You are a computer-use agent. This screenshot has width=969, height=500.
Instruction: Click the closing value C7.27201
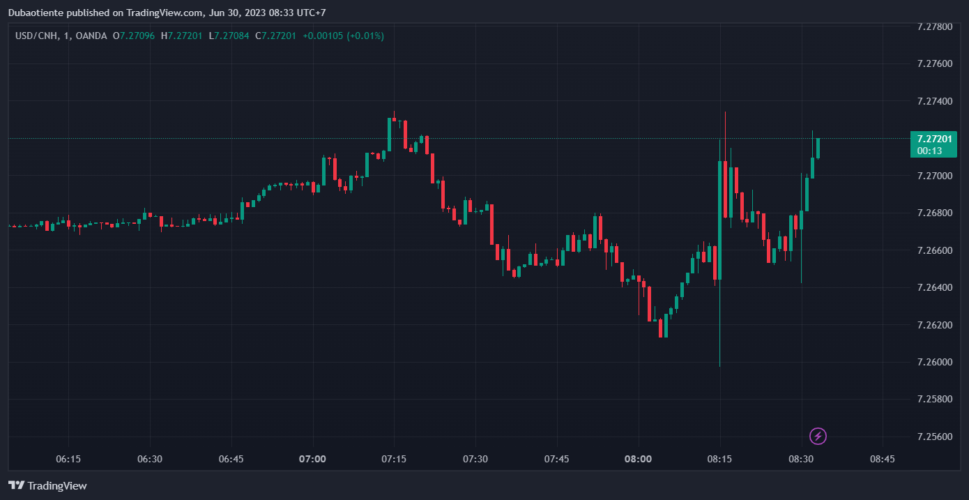click(275, 36)
